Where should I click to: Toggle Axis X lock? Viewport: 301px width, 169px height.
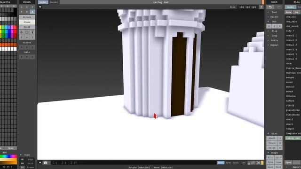(22, 57)
